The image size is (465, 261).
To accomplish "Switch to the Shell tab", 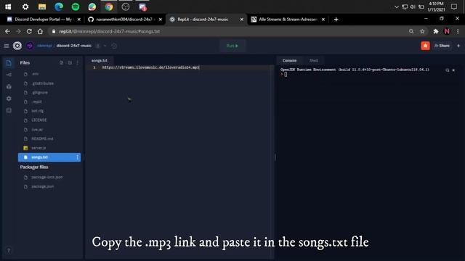I will point(314,60).
